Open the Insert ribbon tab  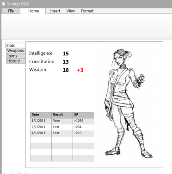click(x=55, y=11)
